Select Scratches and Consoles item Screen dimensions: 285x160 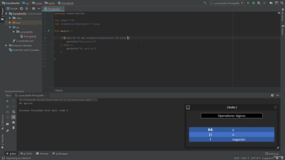click(24, 50)
